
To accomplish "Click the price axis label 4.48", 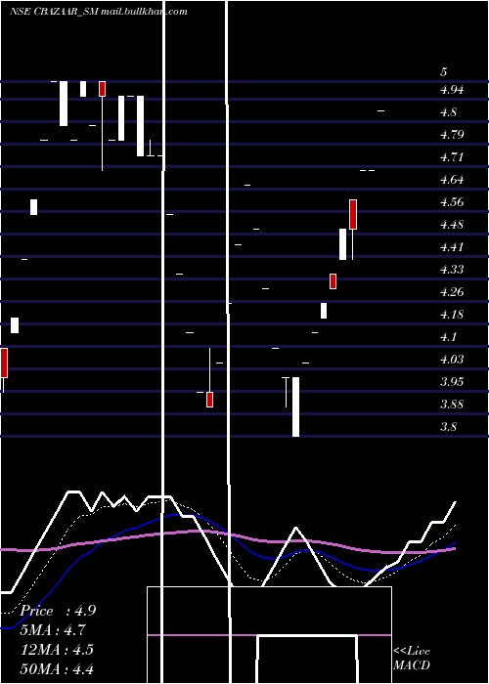I will tap(452, 225).
